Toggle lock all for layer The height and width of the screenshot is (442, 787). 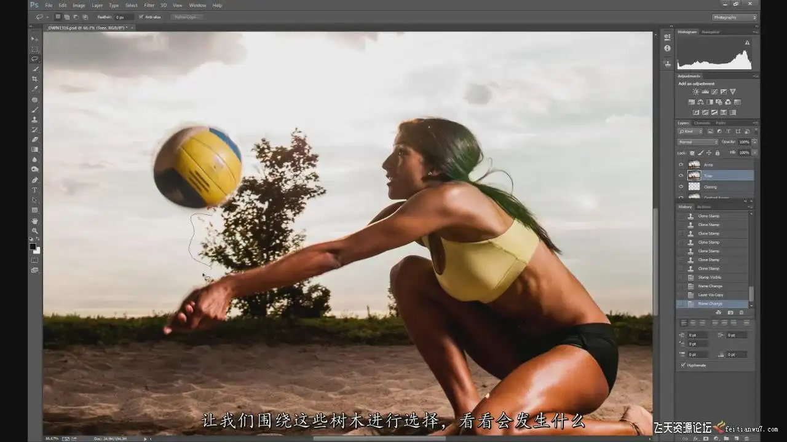point(717,153)
